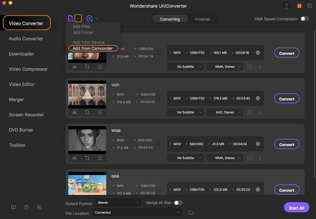Open the Add Files dropdown arrow
Screen dimensions: 316x219
click(78, 19)
